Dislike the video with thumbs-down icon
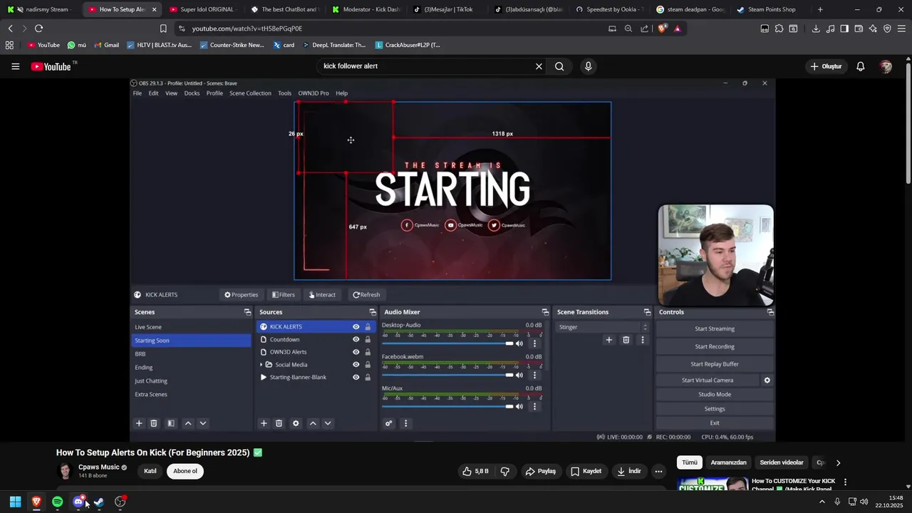Viewport: 912px width, 513px height. point(505,471)
